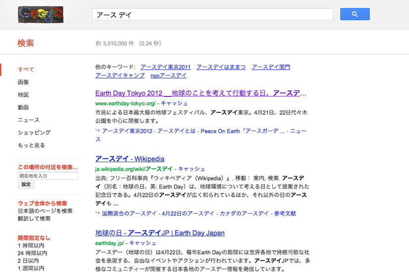This screenshot has height=272, width=409.
Task: Filter results to 1 週間以内
Action: (31, 268)
